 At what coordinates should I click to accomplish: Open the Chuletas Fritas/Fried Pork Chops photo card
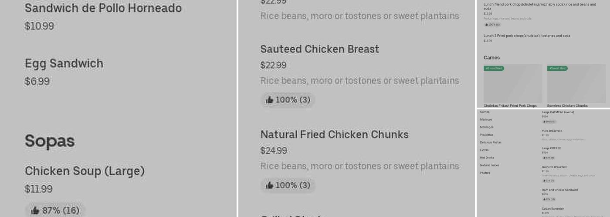(513, 85)
